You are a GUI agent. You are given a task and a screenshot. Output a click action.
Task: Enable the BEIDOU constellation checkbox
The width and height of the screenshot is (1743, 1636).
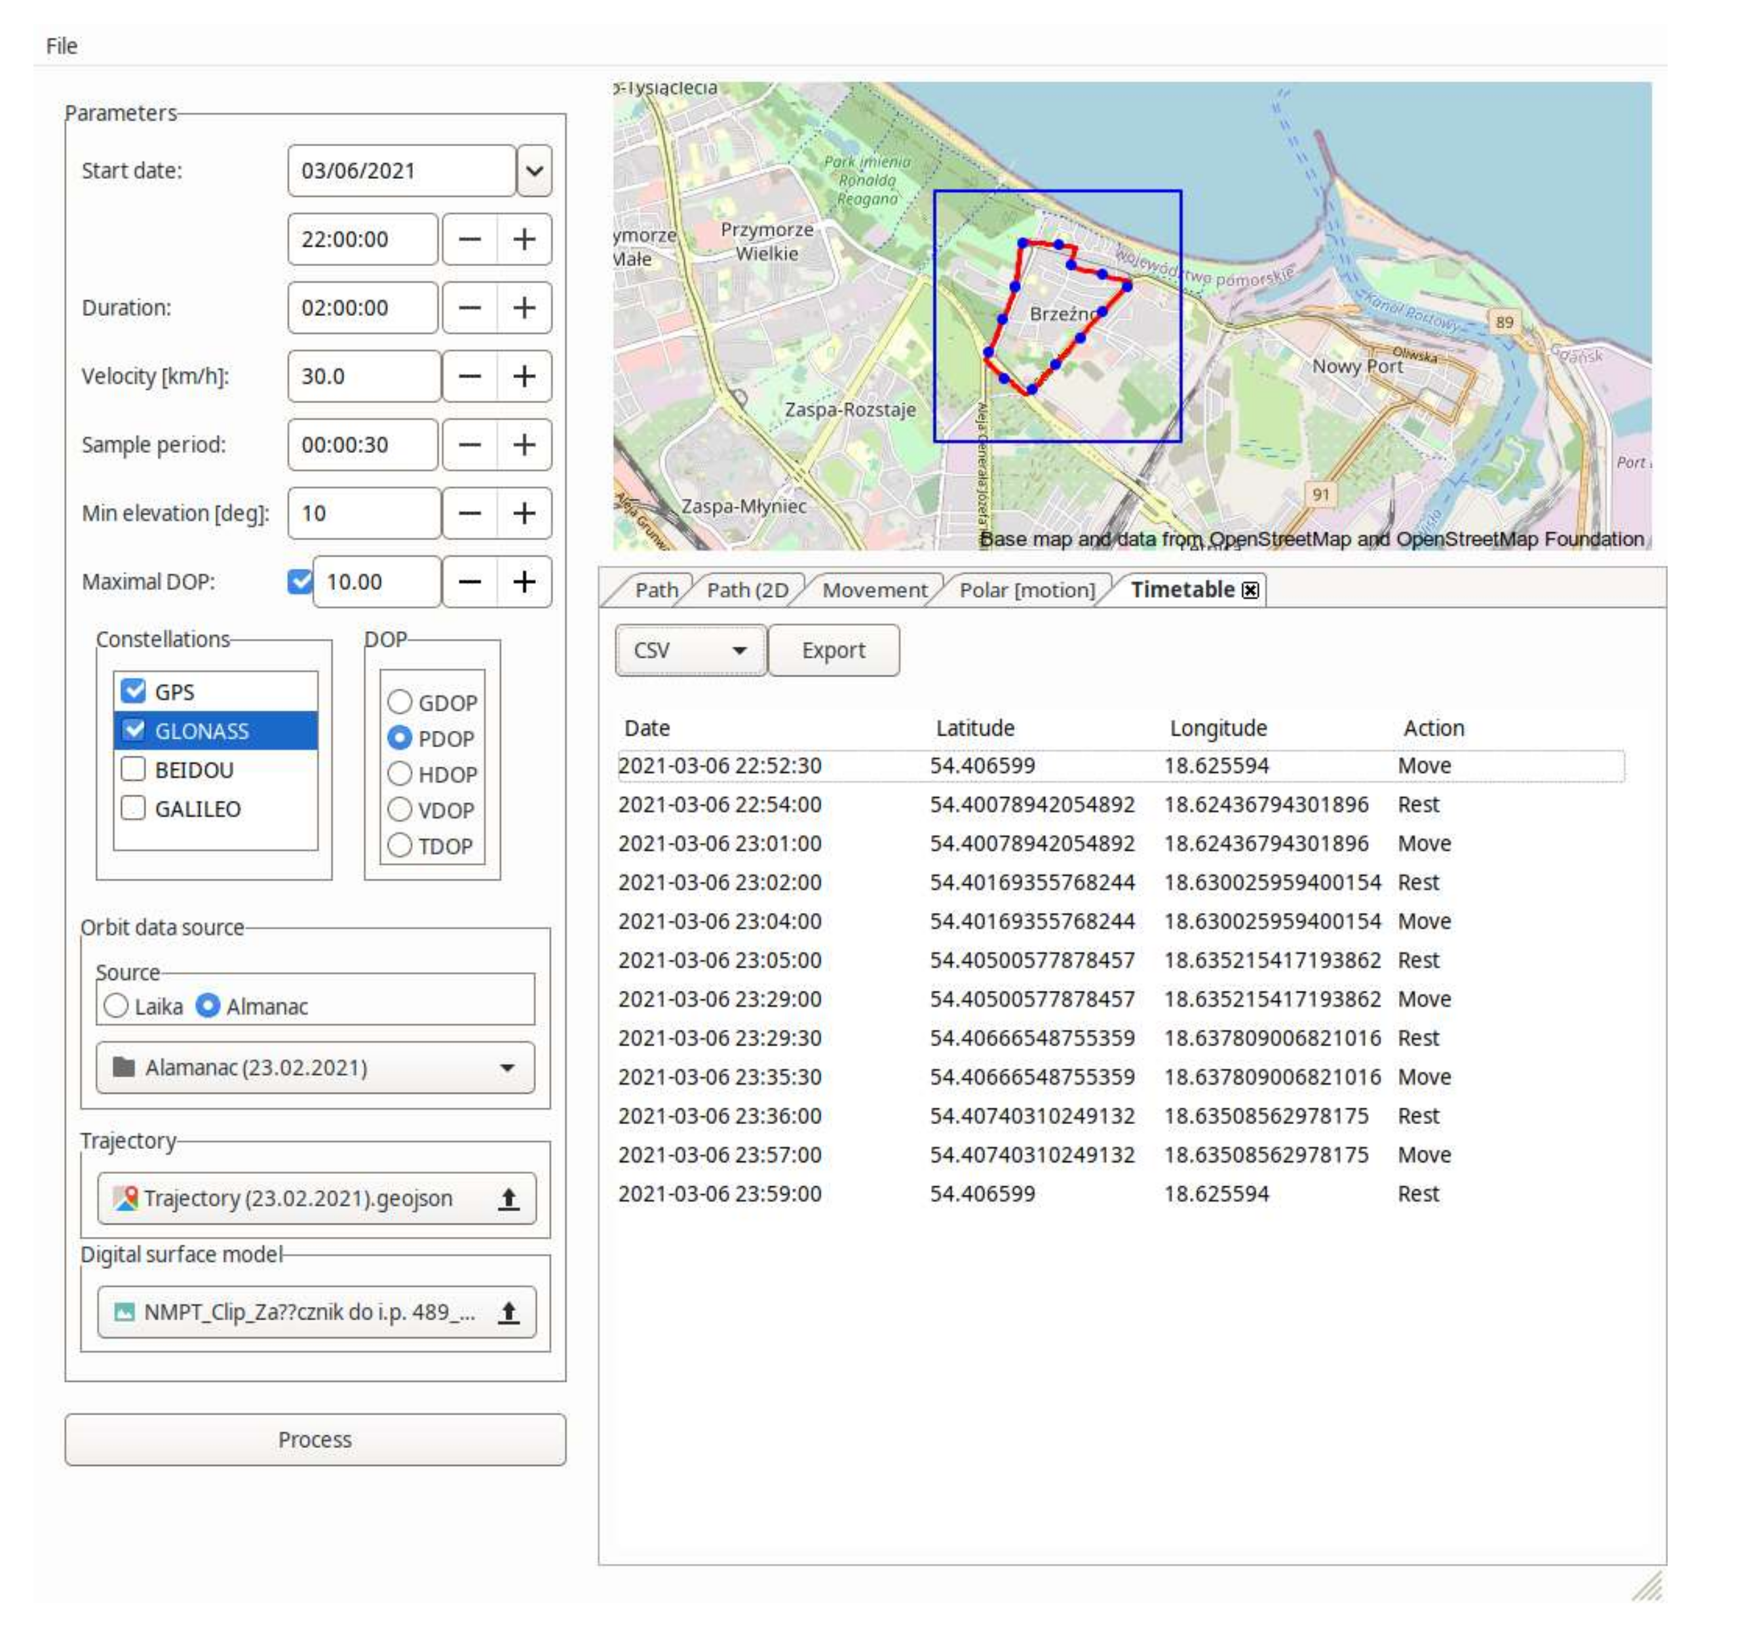coord(133,769)
